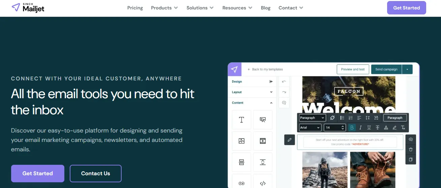Click the brown boots image

pos(373,170)
